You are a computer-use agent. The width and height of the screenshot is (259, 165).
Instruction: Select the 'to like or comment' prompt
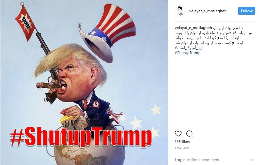[x=203, y=160]
